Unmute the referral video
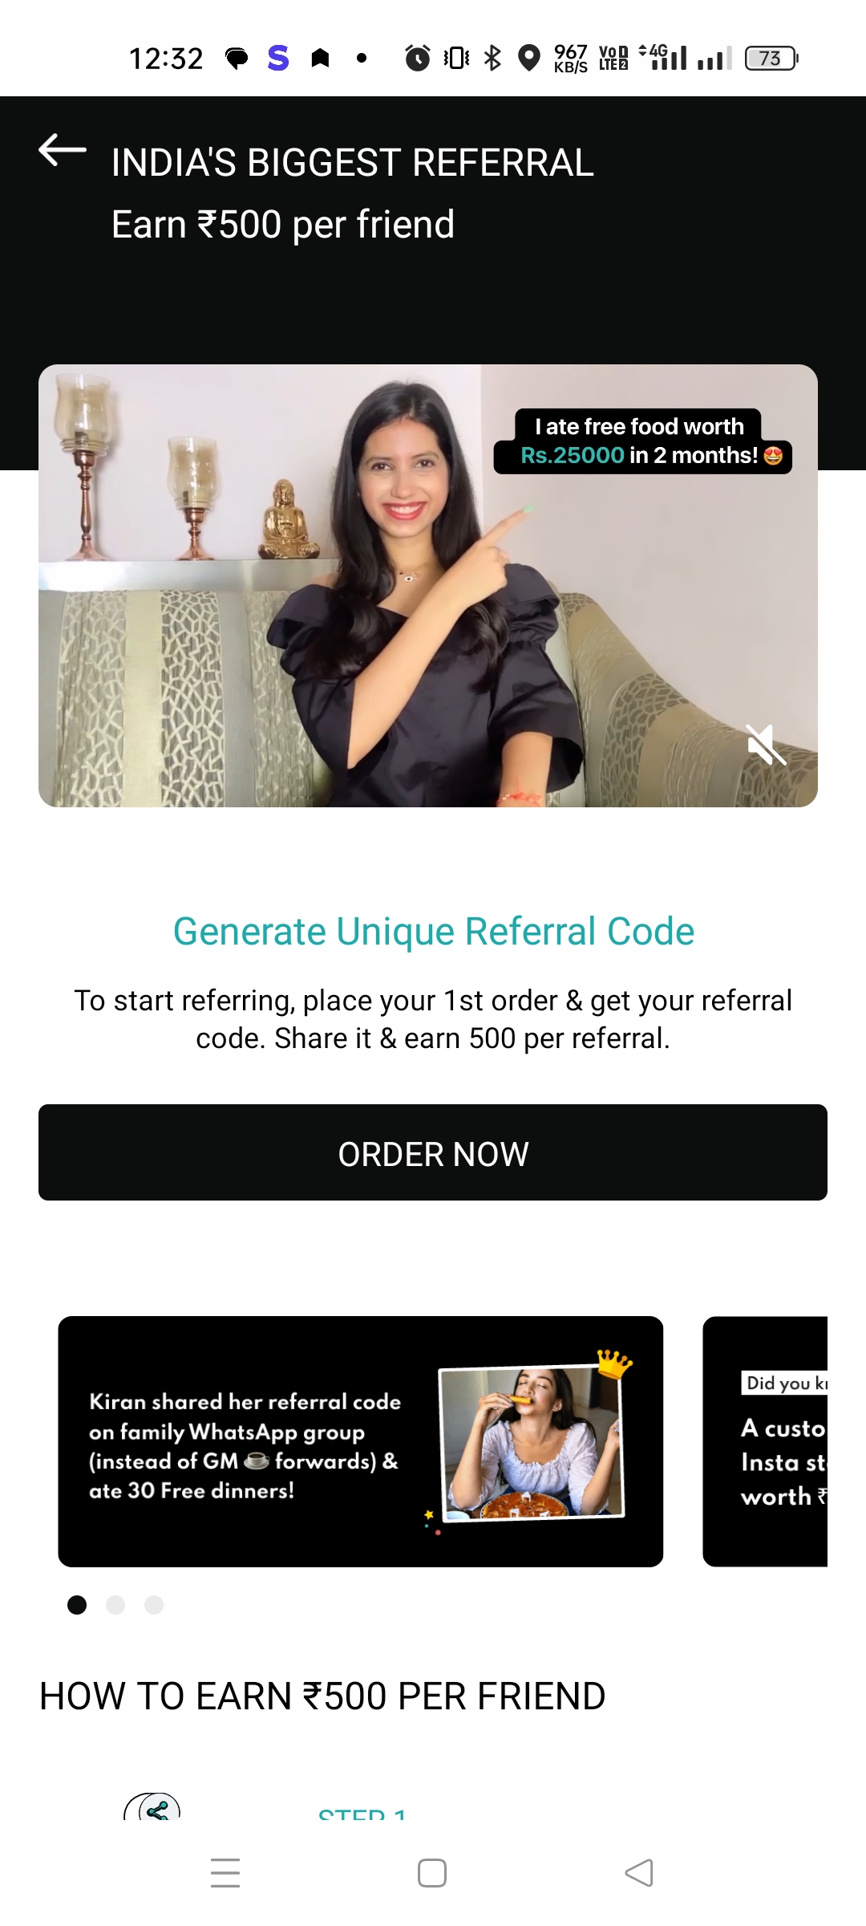The image size is (866, 1926). 765,745
